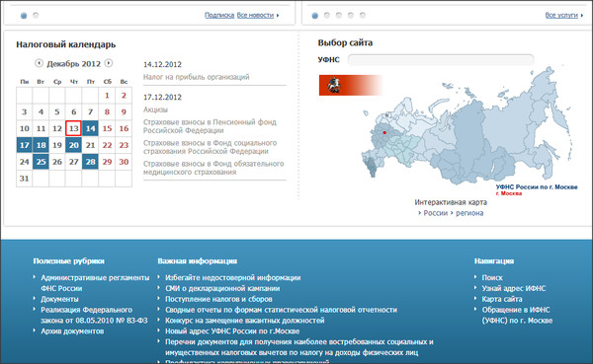
Task: Open Карта сайта navigation link
Action: 502,299
